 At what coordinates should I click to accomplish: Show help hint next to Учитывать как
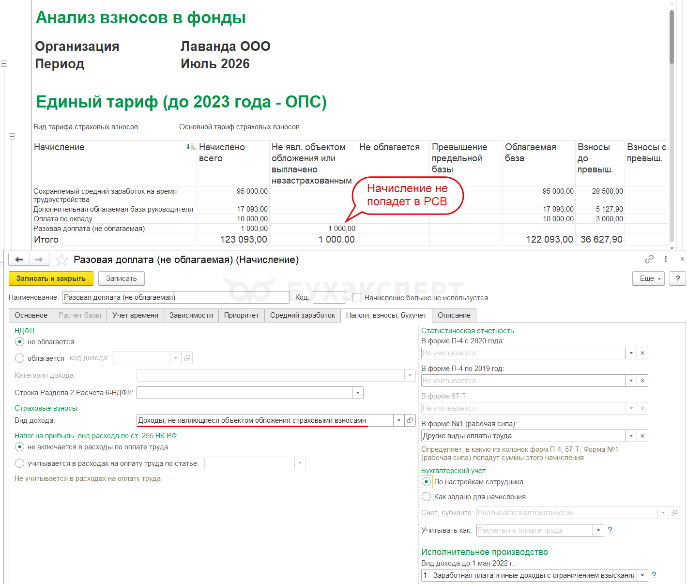610,530
